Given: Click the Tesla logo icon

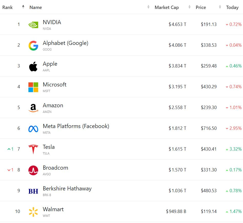Looking at the screenshot, I should (33, 149).
